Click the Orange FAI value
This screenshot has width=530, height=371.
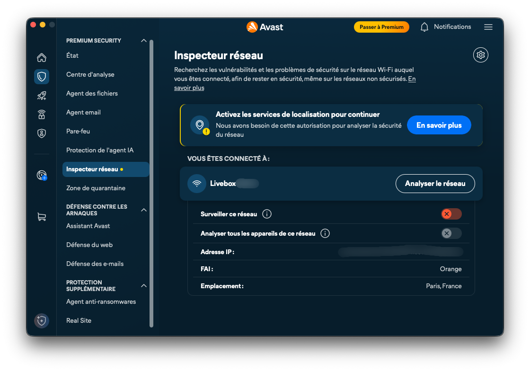pos(450,269)
